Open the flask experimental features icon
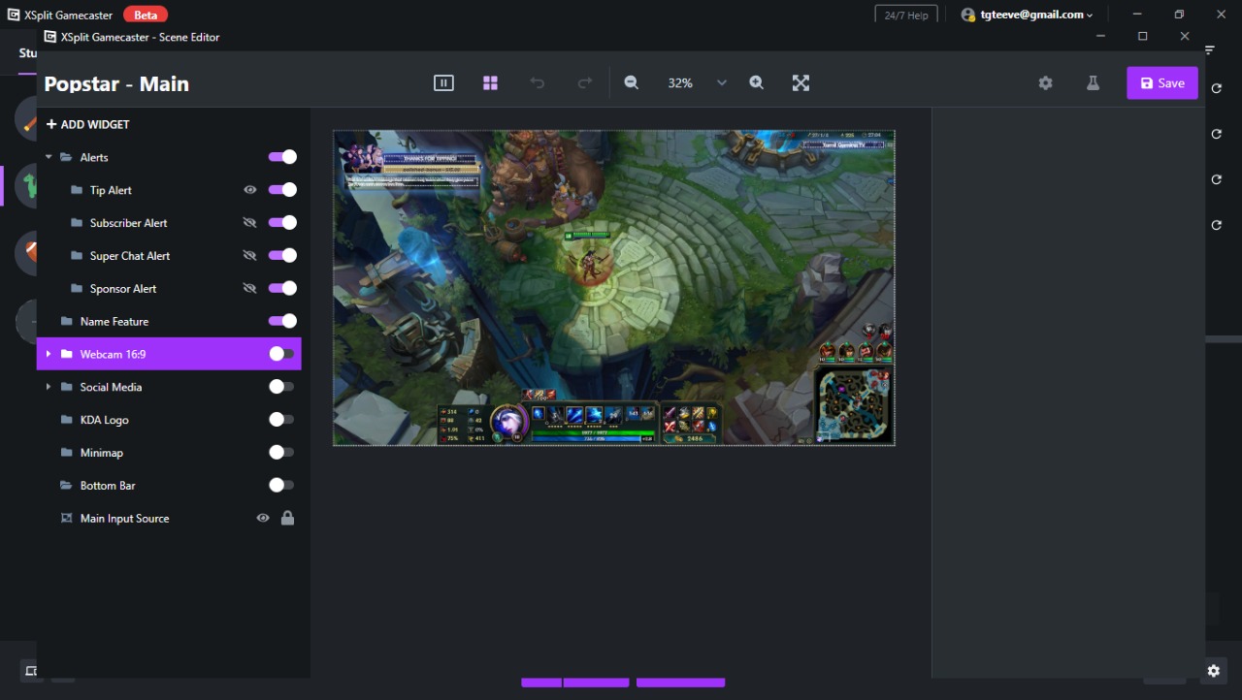Image resolution: width=1242 pixels, height=700 pixels. pos(1093,83)
